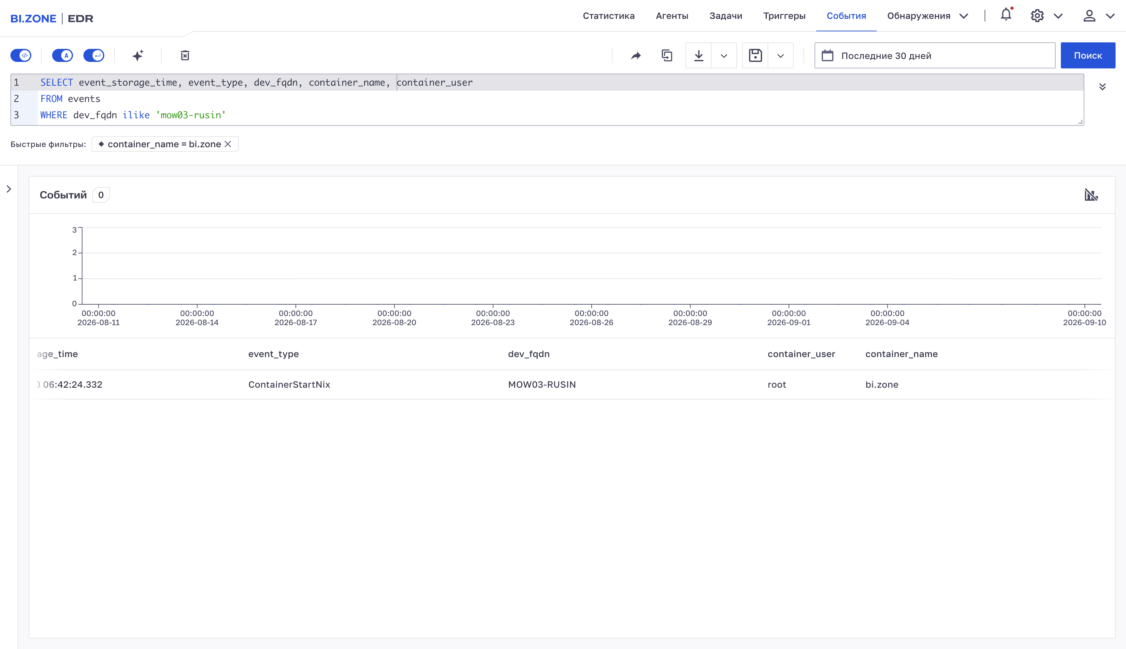
Task: Hide the chart using the crossed-out histogram icon
Action: [1091, 195]
